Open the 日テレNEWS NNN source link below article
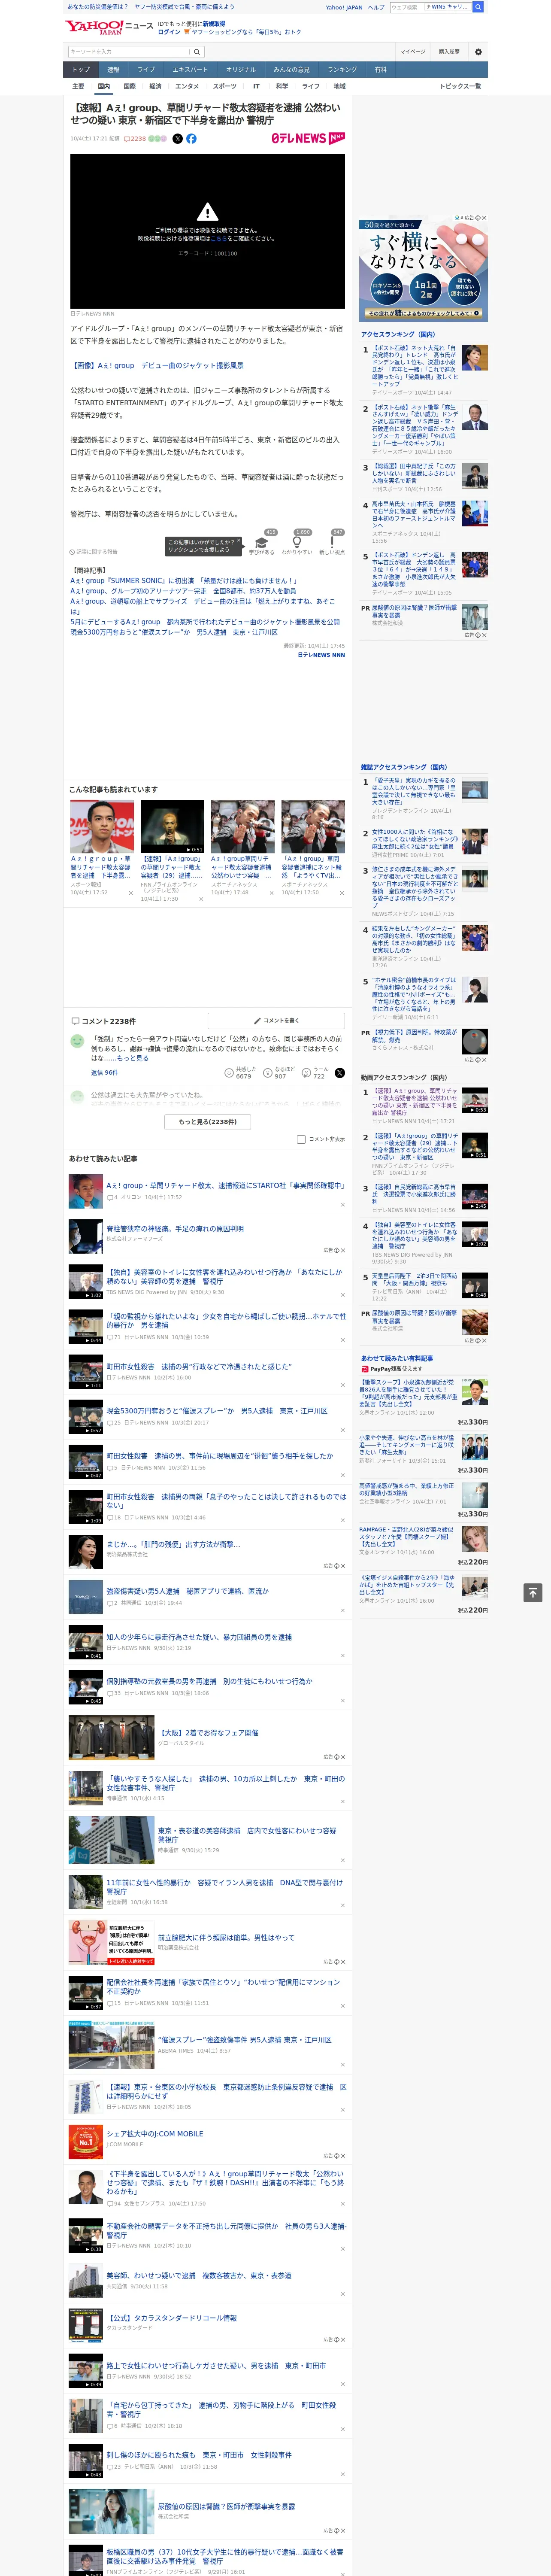The width and height of the screenshot is (551, 2576). point(321,655)
